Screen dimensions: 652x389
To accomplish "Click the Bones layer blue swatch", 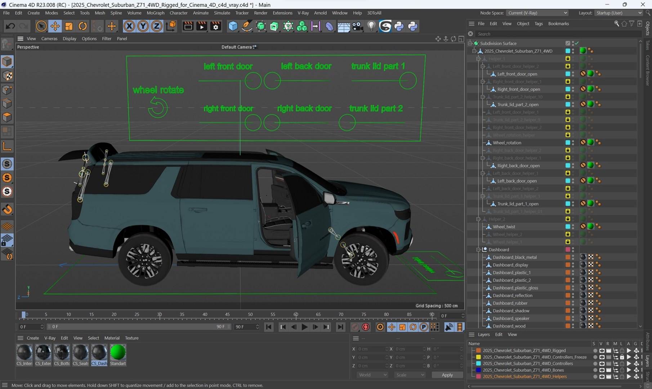I will coord(478,370).
